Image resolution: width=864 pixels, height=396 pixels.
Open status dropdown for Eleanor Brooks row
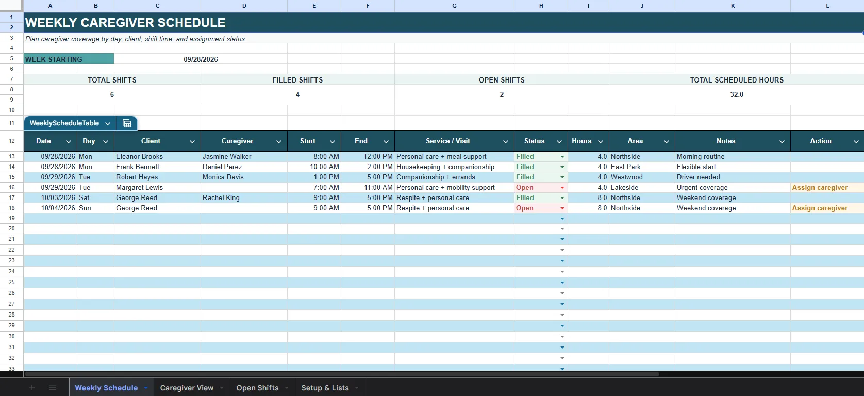(562, 157)
